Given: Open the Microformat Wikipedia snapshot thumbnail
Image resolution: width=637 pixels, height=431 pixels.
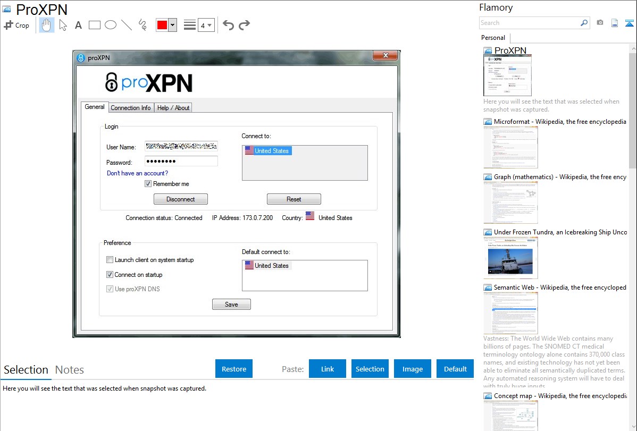Looking at the screenshot, I should (x=510, y=147).
